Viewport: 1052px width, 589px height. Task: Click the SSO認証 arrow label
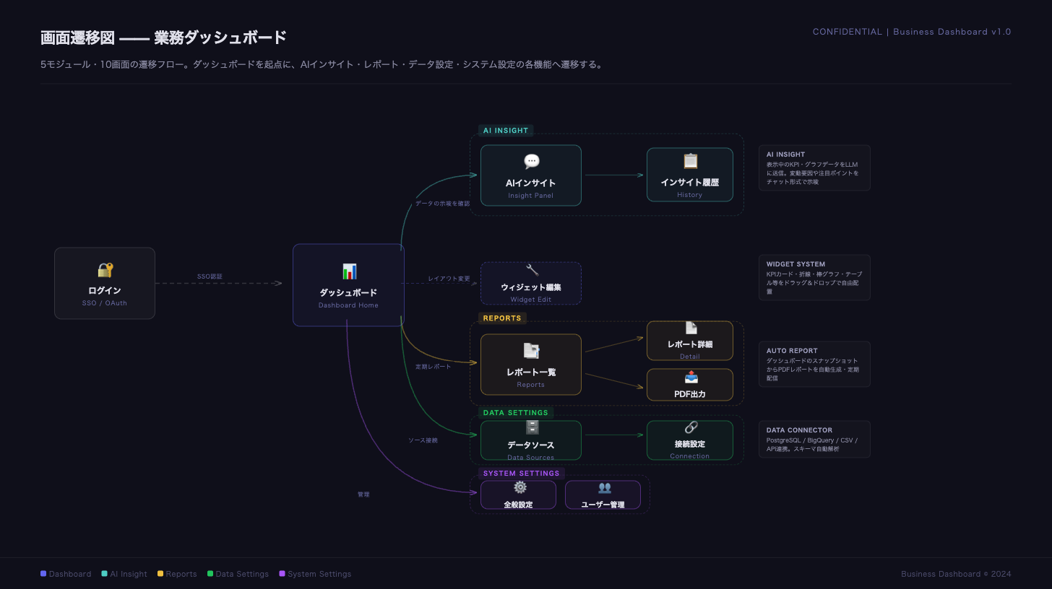pos(210,276)
